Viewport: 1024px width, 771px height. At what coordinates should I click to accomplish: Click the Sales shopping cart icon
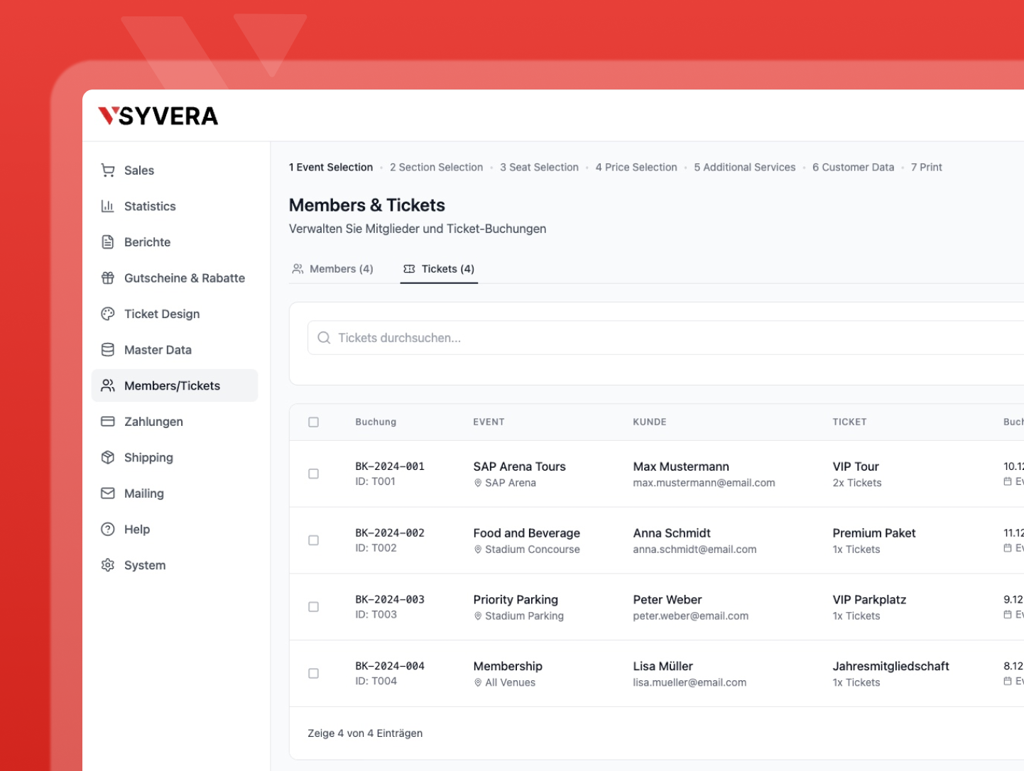point(108,170)
